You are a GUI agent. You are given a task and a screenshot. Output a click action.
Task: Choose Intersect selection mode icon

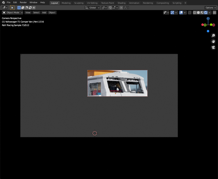tap(34, 8)
